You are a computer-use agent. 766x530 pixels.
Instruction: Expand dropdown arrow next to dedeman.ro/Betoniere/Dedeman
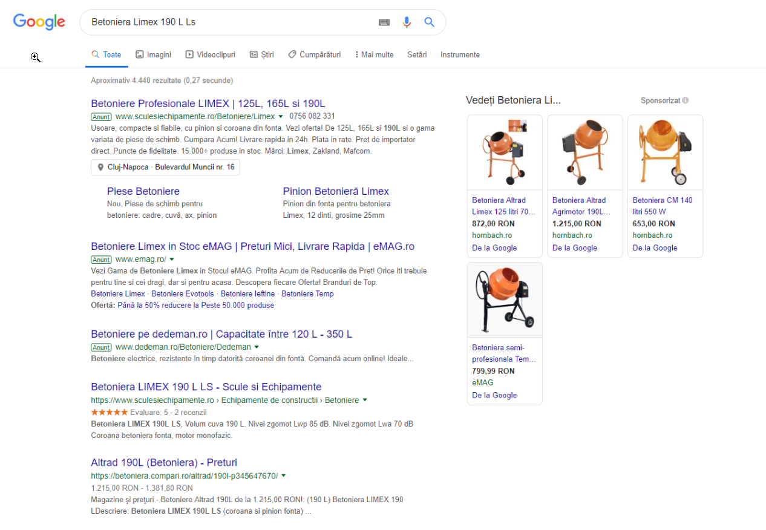click(257, 347)
